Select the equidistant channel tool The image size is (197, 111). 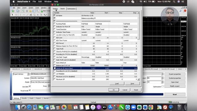31,15
